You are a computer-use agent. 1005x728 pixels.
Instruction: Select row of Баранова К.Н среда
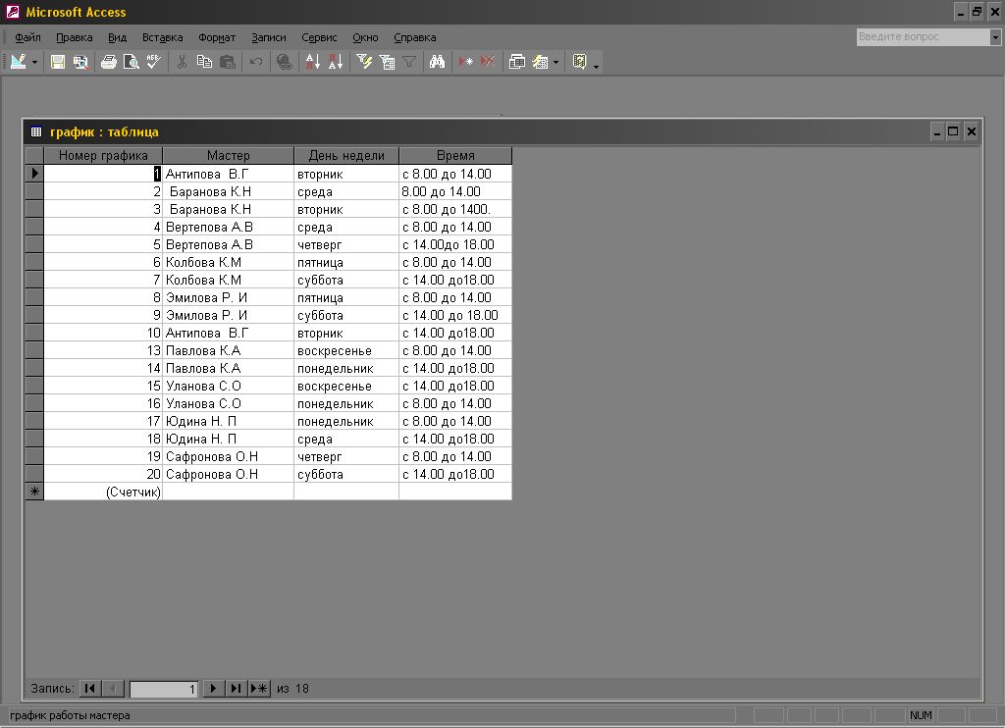34,191
